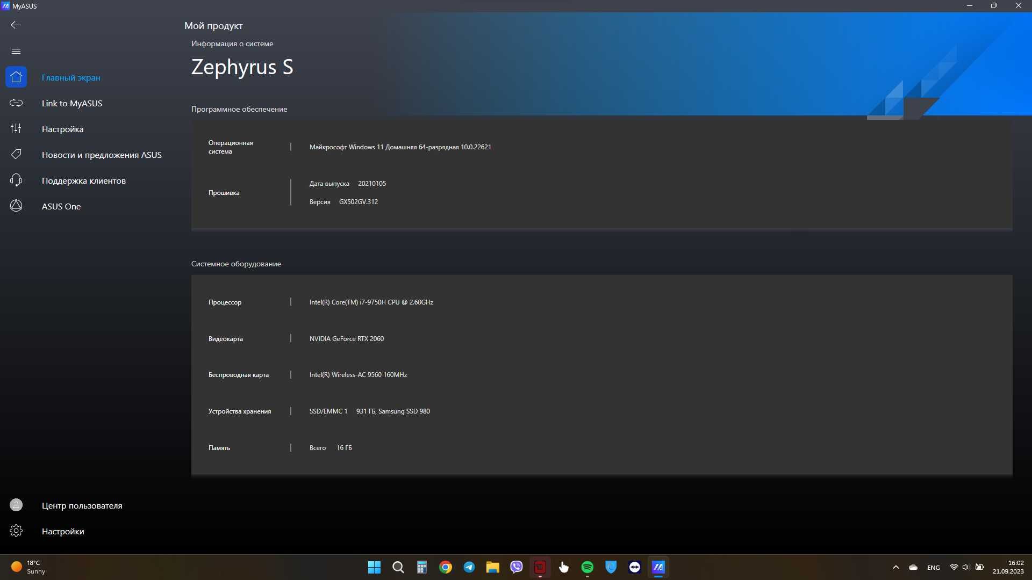Viewport: 1032px width, 580px height.
Task: Open Telegram from the taskbar
Action: [x=469, y=567]
